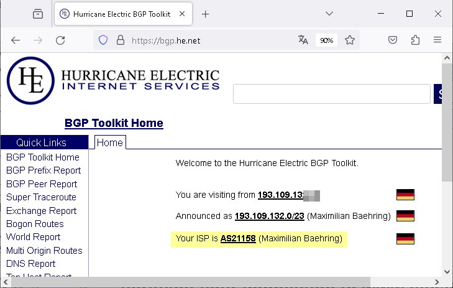453x288 pixels.
Task: Click the Quick Links header
Action: point(45,142)
